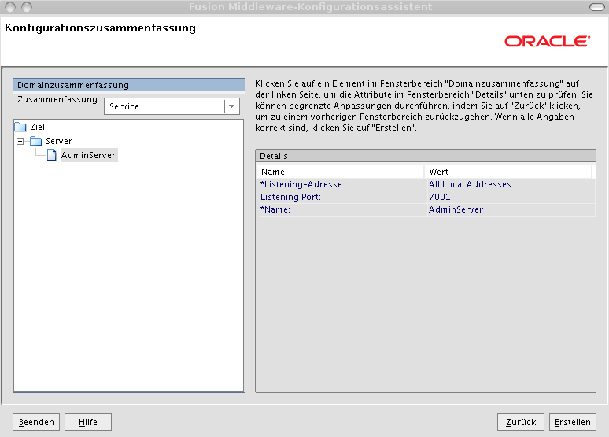Select the Server tree item
The height and width of the screenshot is (437, 609).
click(59, 141)
